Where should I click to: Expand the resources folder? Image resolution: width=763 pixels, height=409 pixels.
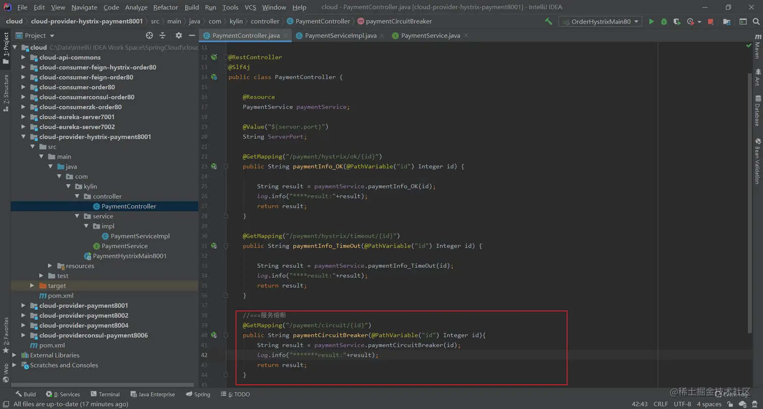[50, 266]
